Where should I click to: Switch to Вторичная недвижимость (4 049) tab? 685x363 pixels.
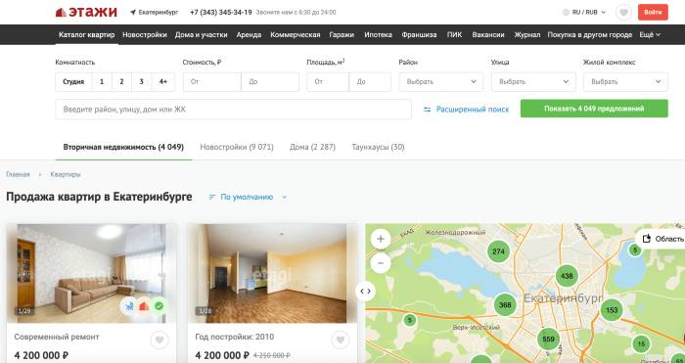pos(123,147)
